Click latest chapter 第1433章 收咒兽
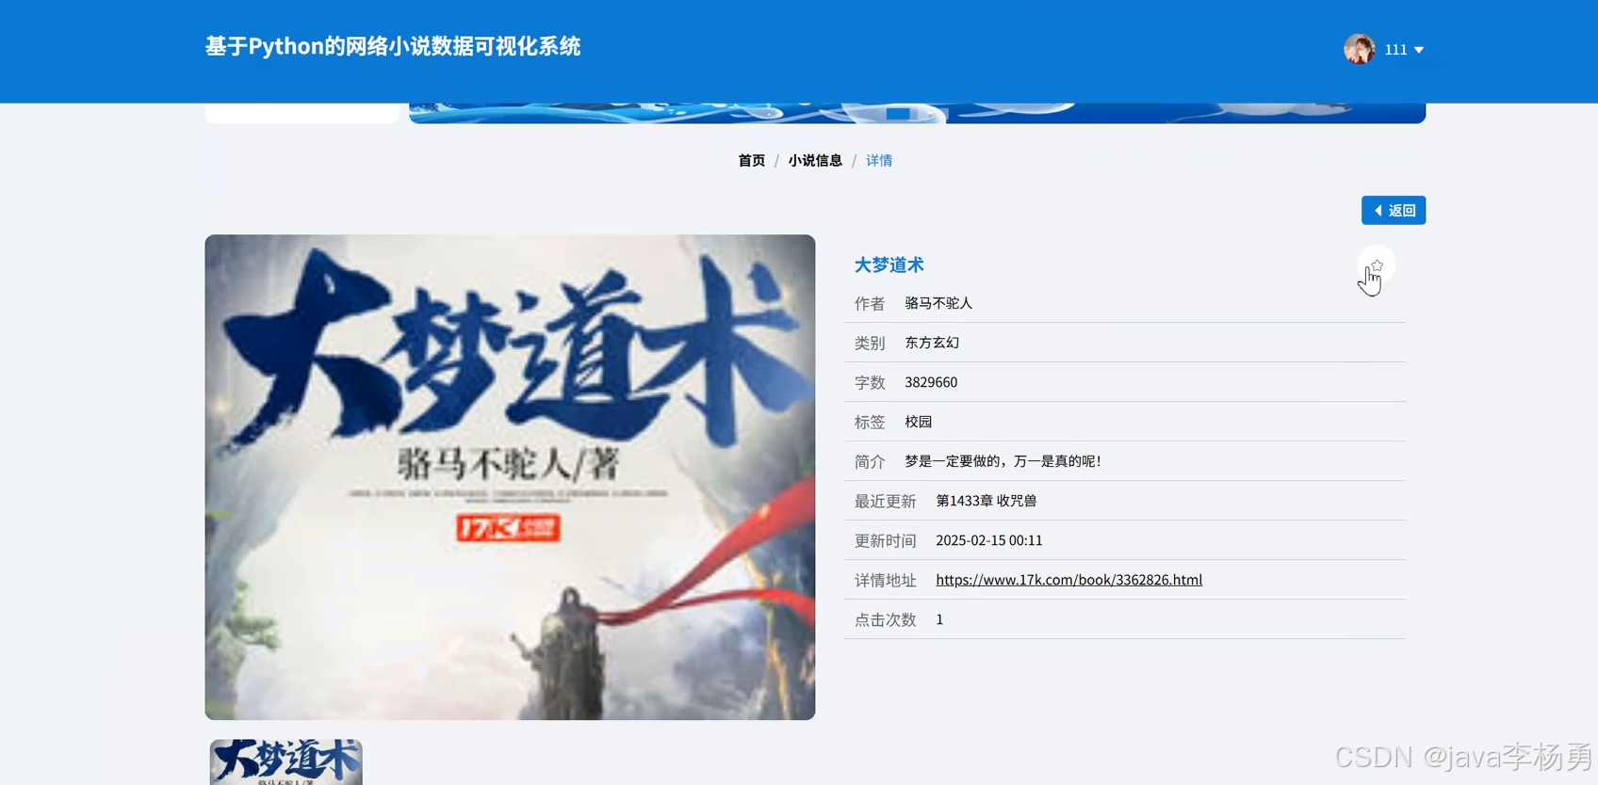This screenshot has width=1598, height=785. [x=987, y=501]
